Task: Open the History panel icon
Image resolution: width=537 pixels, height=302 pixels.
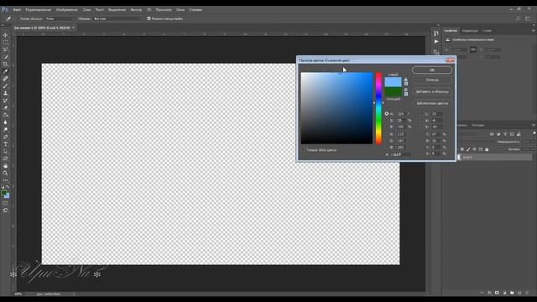Action: click(436, 34)
